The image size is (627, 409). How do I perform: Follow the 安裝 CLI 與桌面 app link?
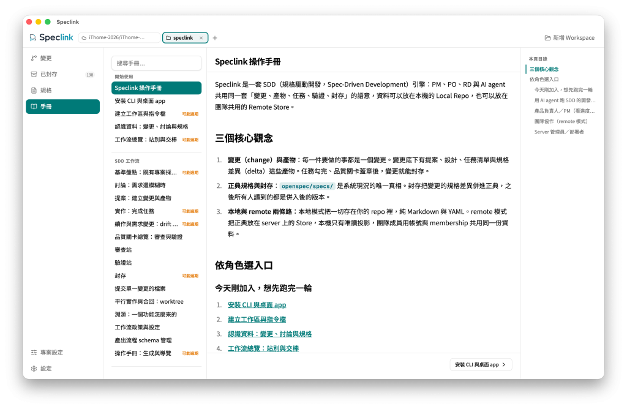257,305
